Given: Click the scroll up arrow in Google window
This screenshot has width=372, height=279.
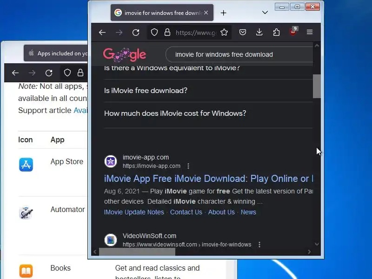Looking at the screenshot, I should (x=317, y=46).
